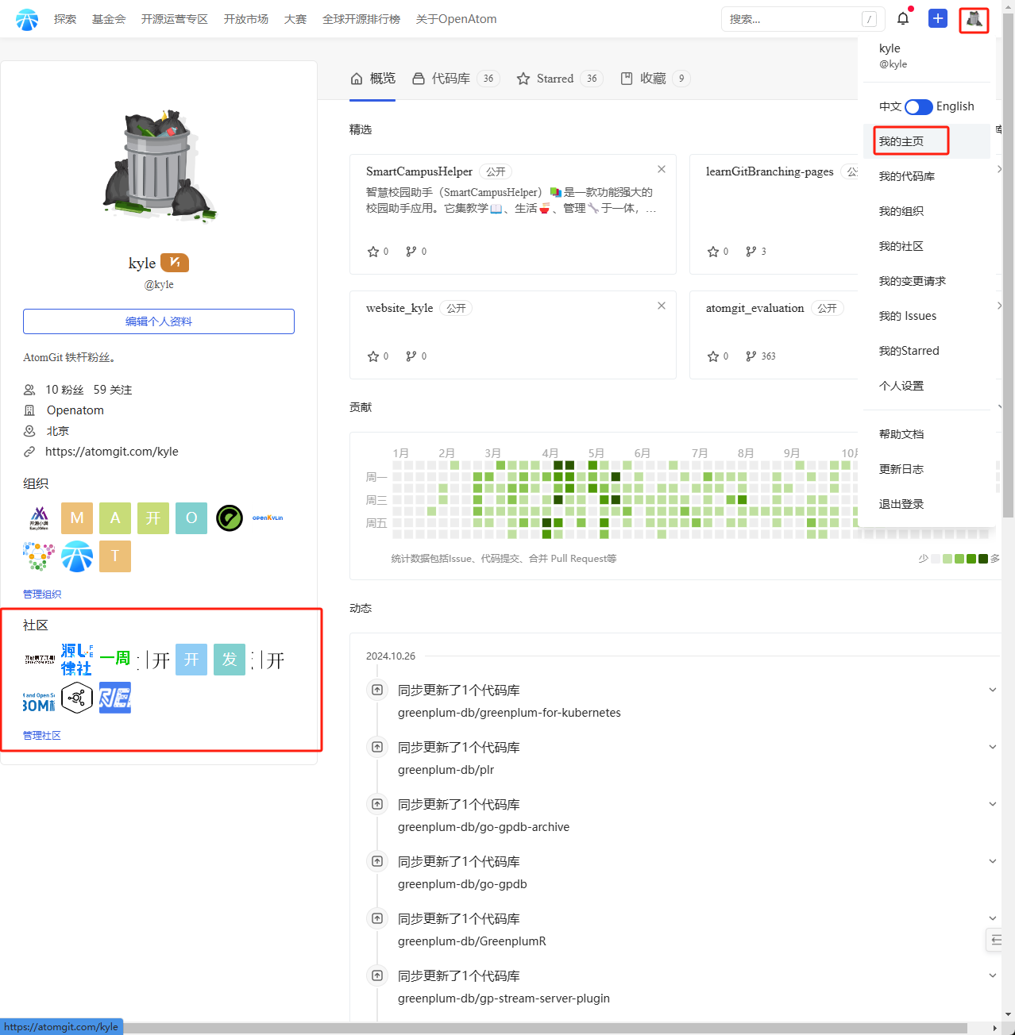Viewport: 1015px width, 1035px height.
Task: Click the 10 粉丝 followers count
Action: (x=64, y=390)
